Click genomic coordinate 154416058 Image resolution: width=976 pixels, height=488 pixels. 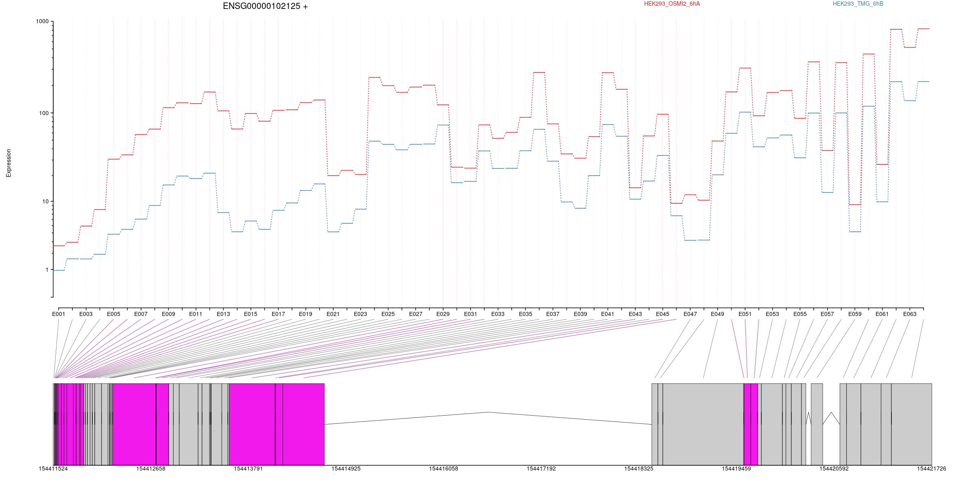(444, 469)
